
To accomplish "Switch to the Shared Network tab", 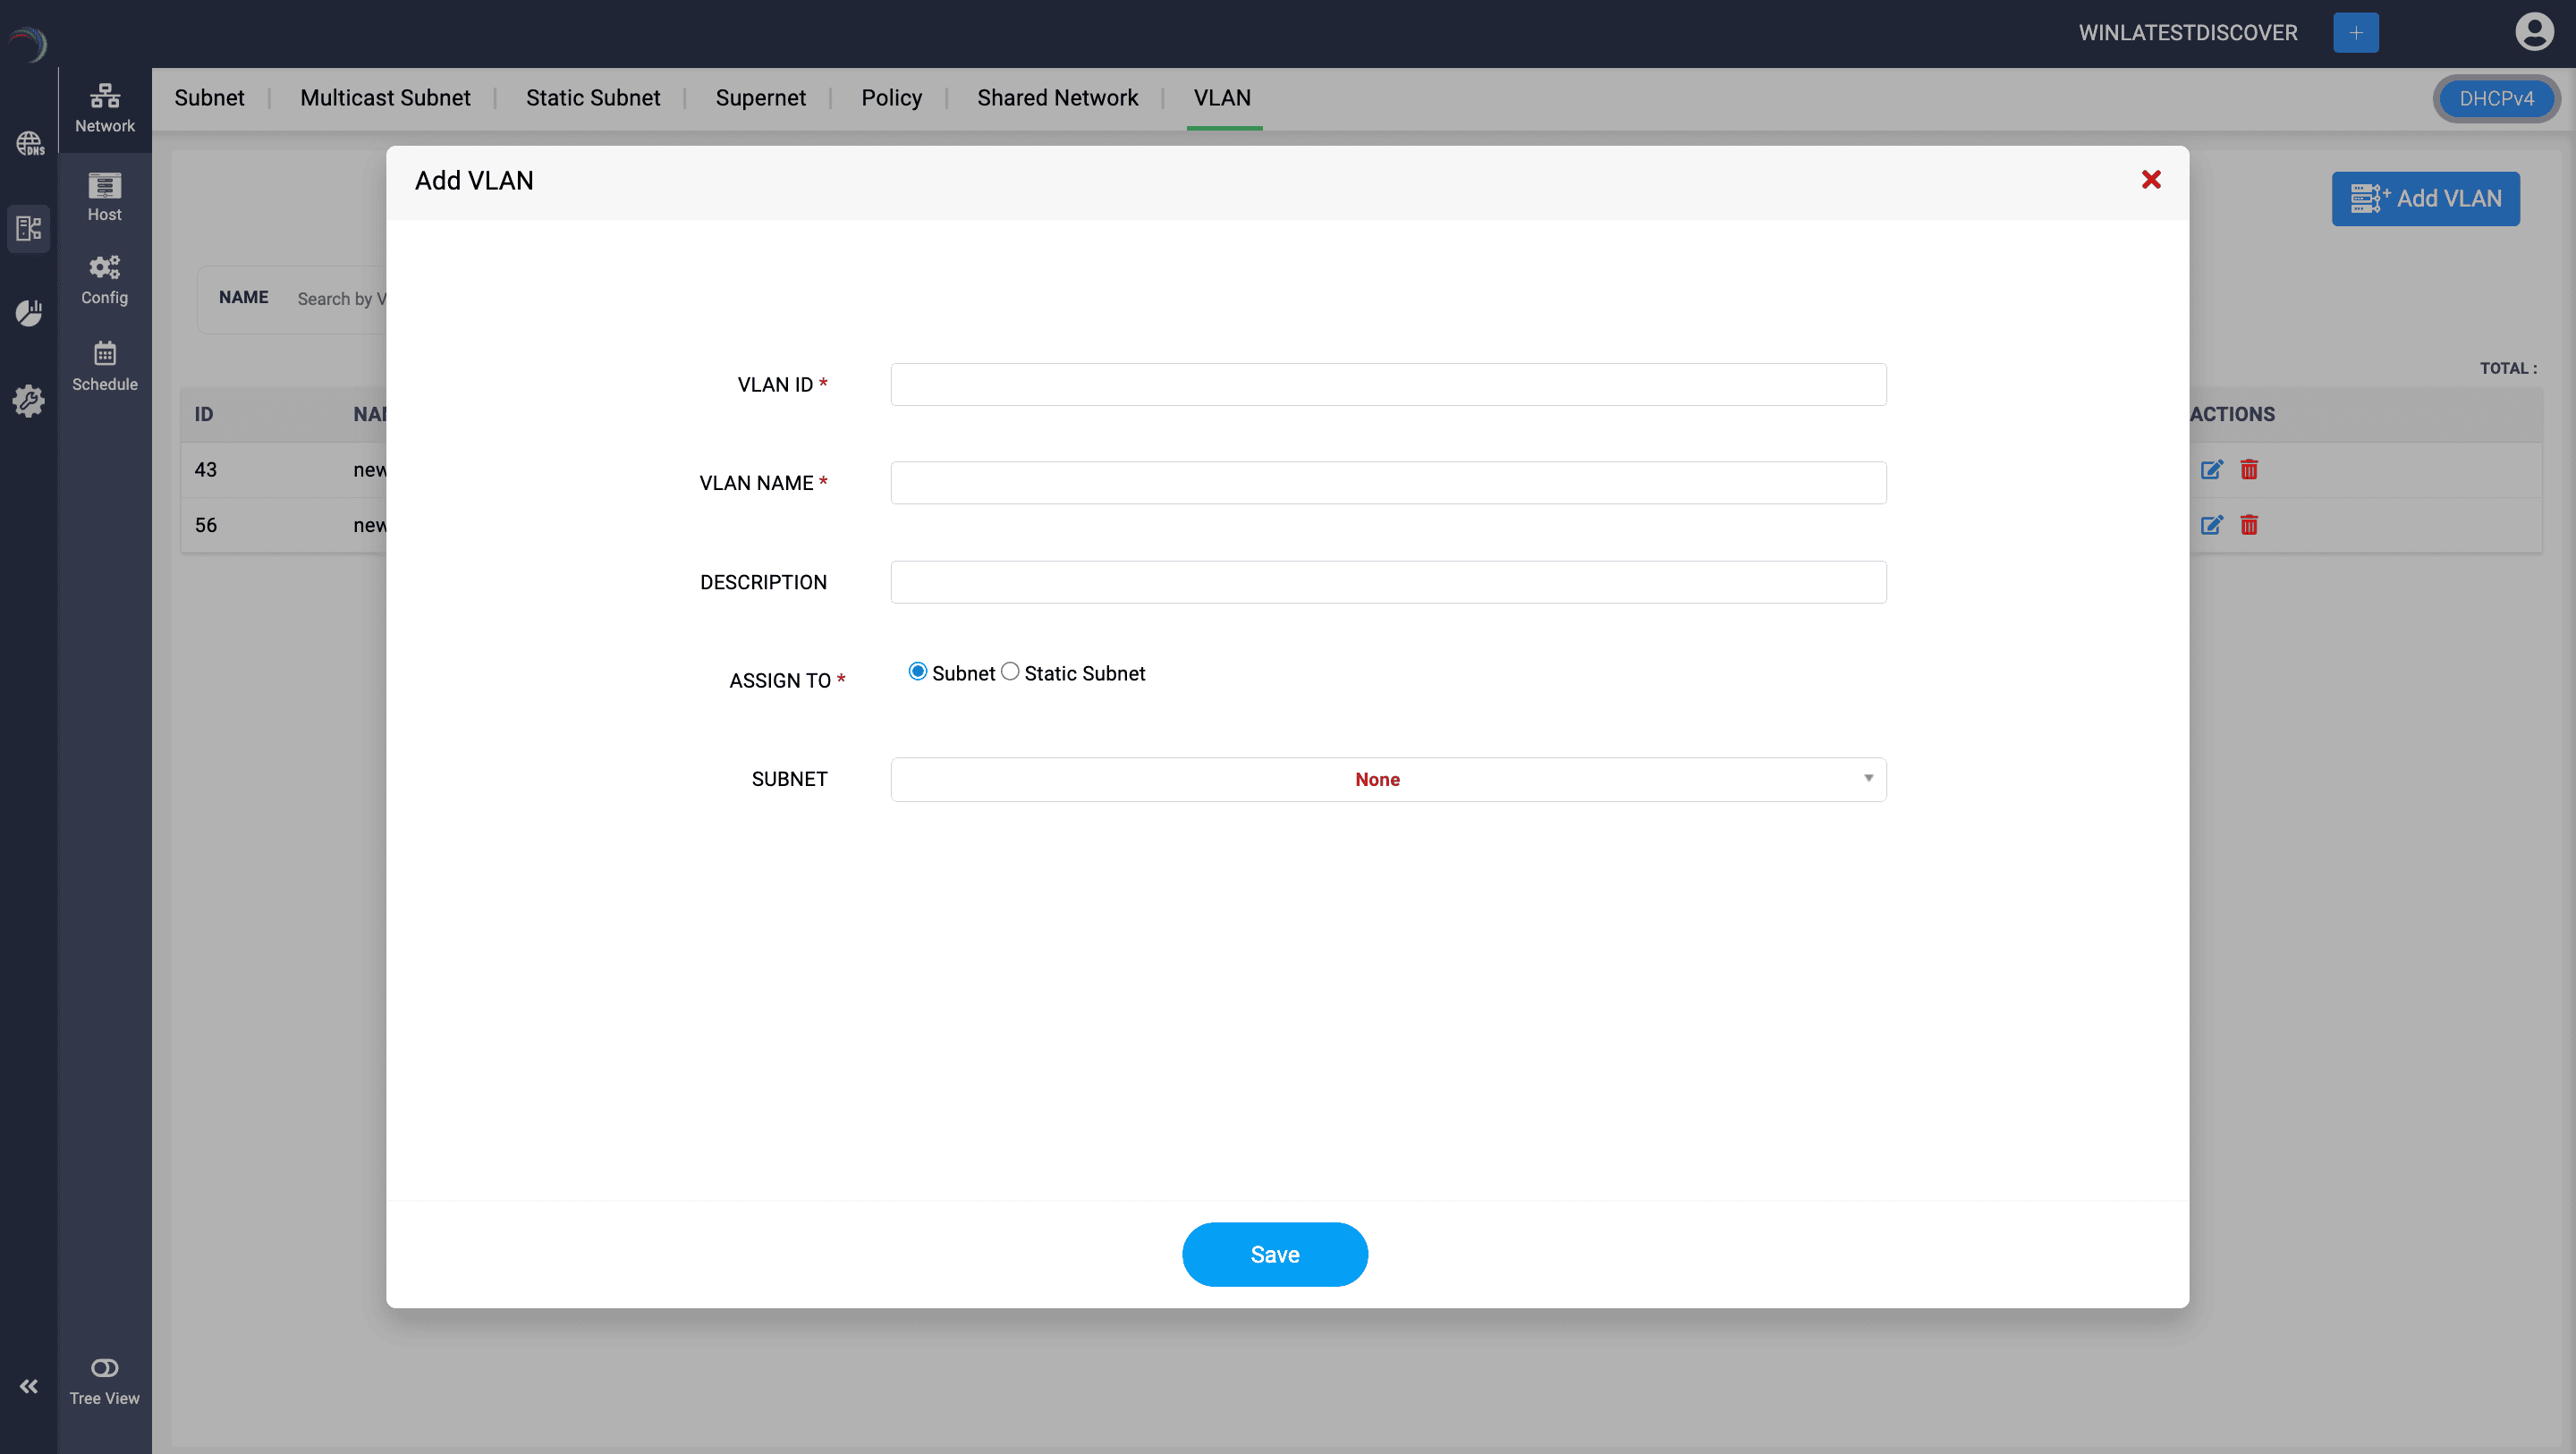I will click(1057, 98).
